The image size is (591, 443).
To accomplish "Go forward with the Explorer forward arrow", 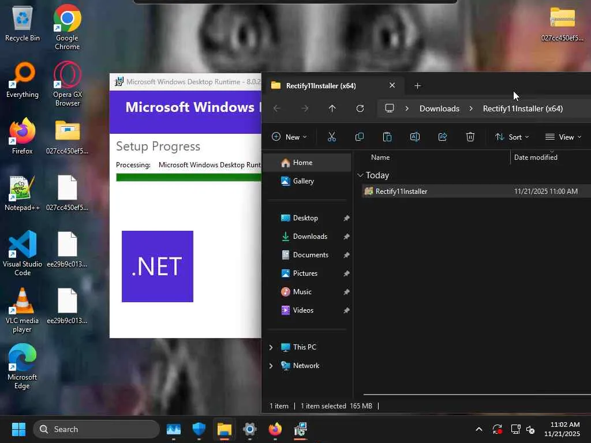I will tap(305, 108).
